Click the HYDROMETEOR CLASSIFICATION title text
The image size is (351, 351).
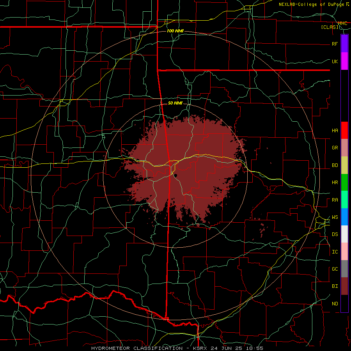137,348
